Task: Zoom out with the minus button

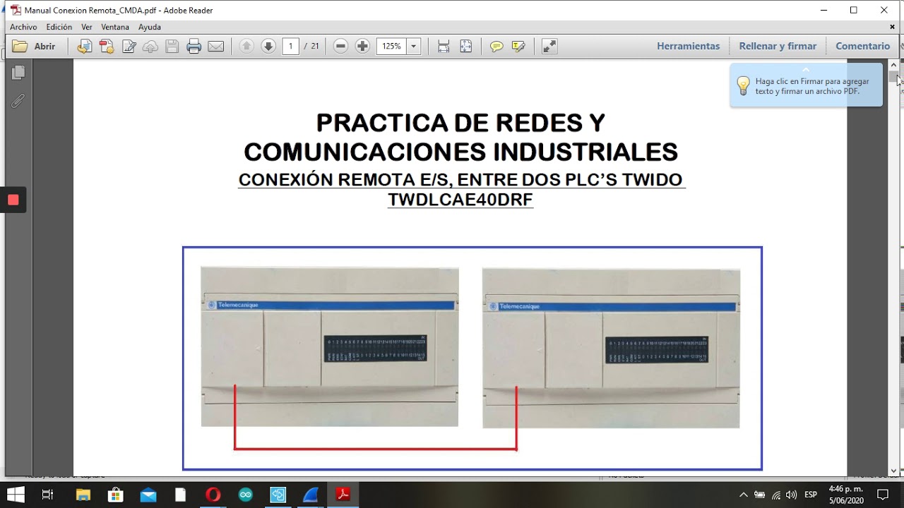Action: click(x=340, y=47)
